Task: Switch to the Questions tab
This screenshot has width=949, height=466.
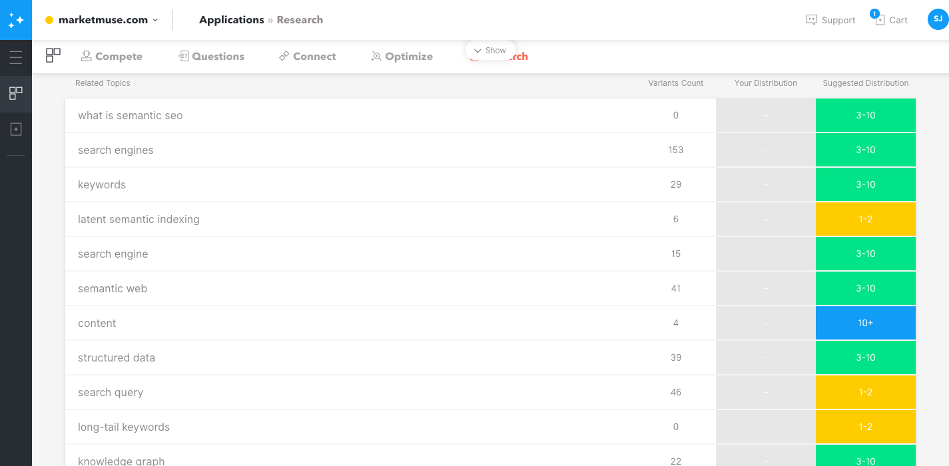Action: click(x=211, y=57)
